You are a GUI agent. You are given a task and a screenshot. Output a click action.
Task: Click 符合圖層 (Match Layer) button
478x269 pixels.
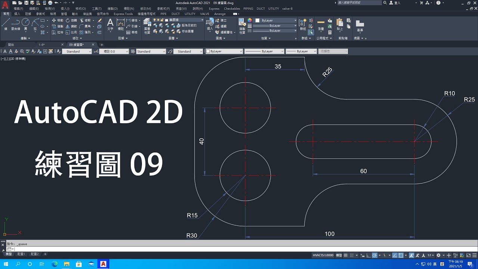pos(184,31)
